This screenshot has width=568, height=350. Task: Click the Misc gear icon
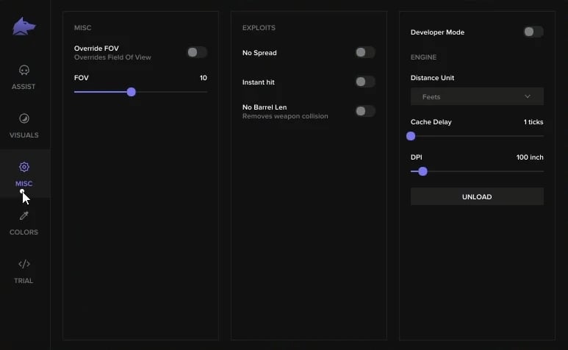[x=24, y=167]
